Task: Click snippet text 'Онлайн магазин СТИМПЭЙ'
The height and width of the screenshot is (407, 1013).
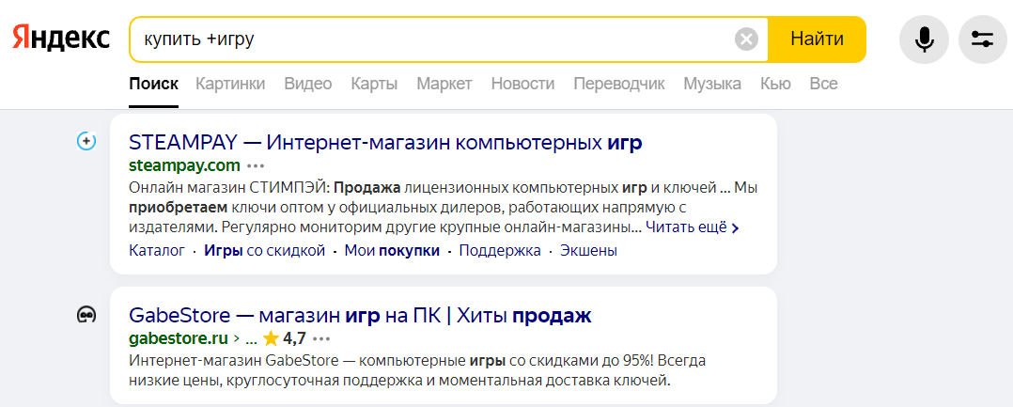Action: point(230,189)
